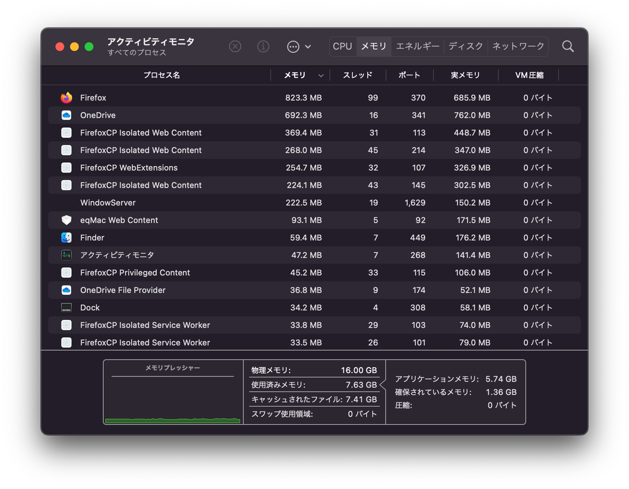The image size is (629, 489).
Task: Switch to the ディスク tab
Action: coord(465,46)
